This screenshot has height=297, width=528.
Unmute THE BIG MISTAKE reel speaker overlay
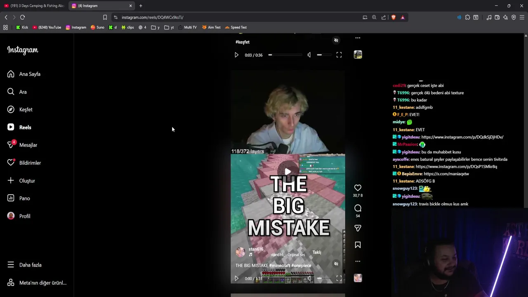click(336, 264)
